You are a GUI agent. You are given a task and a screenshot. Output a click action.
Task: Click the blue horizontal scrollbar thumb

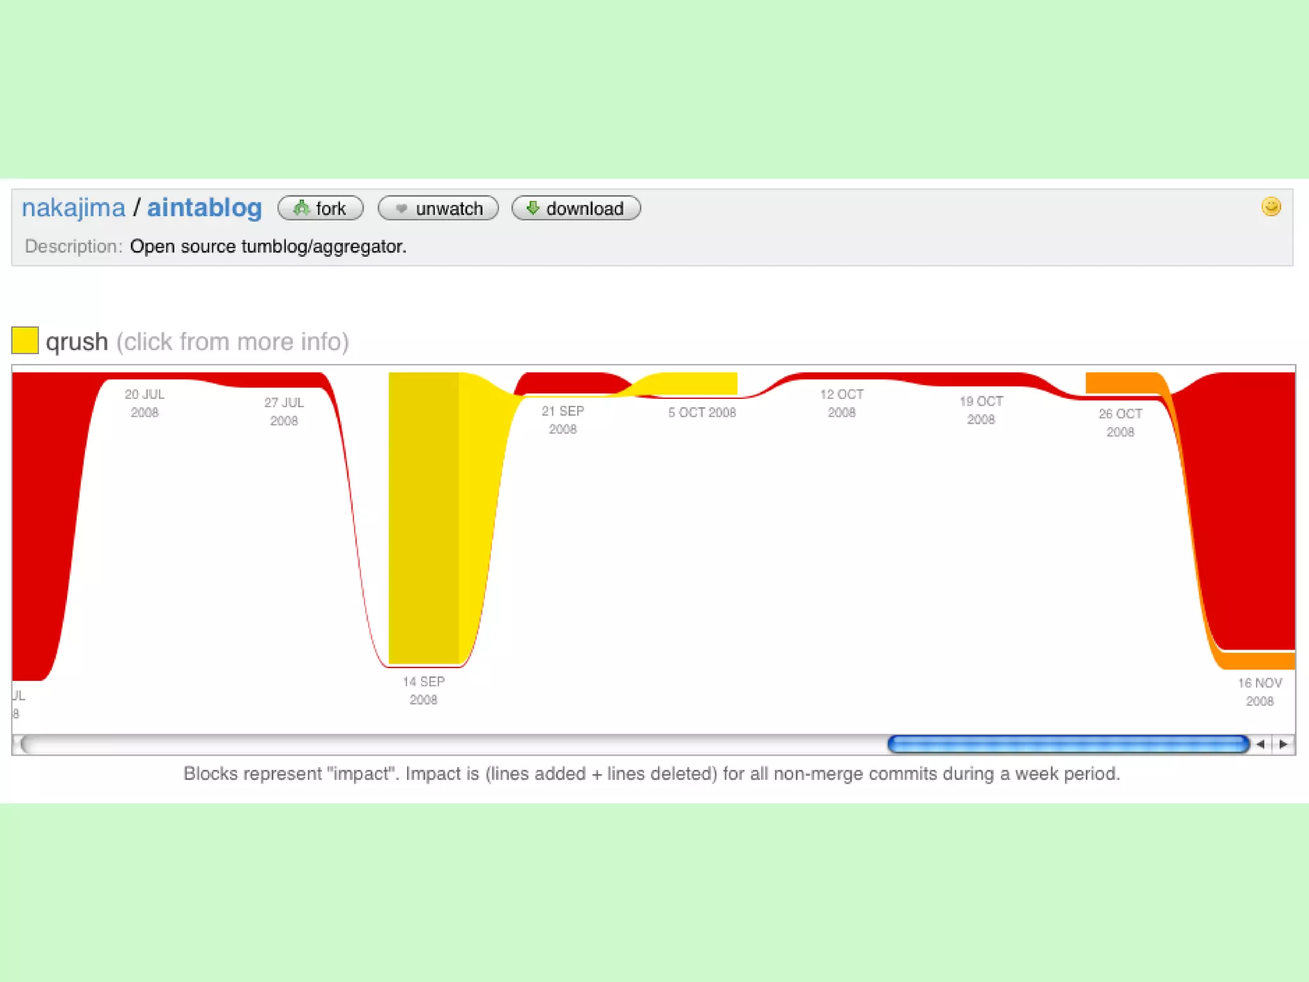click(x=1067, y=744)
